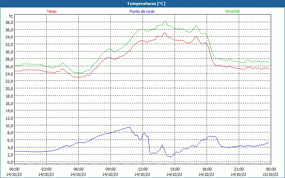Click the 21:00 time axis label
This screenshot has height=178, width=285.
click(239, 169)
